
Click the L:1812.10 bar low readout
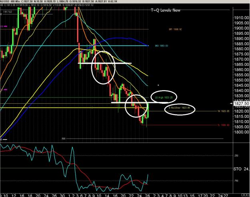tap(34, 5)
